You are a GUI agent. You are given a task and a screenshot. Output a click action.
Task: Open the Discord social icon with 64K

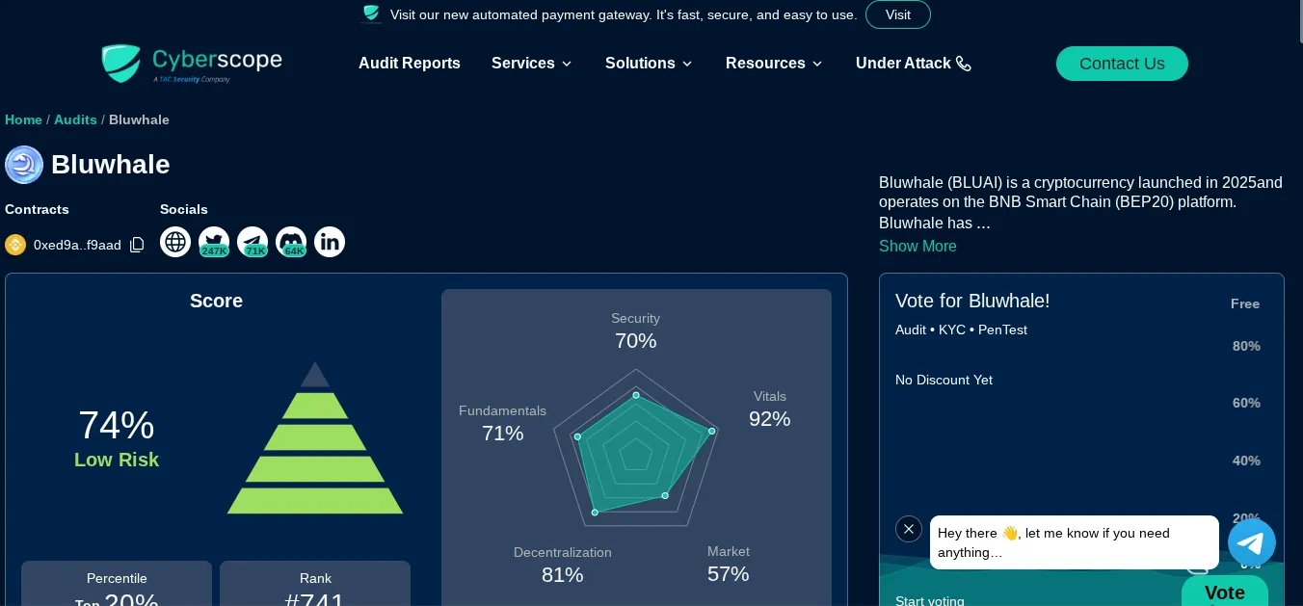coord(291,242)
